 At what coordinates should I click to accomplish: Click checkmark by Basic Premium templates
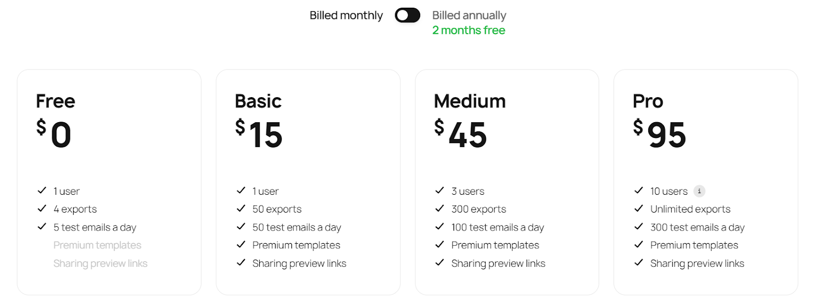point(241,245)
